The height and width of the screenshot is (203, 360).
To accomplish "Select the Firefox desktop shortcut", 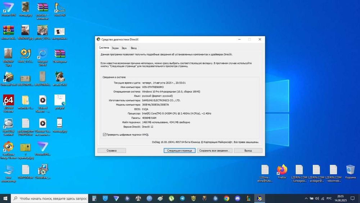I will click(x=282, y=172).
